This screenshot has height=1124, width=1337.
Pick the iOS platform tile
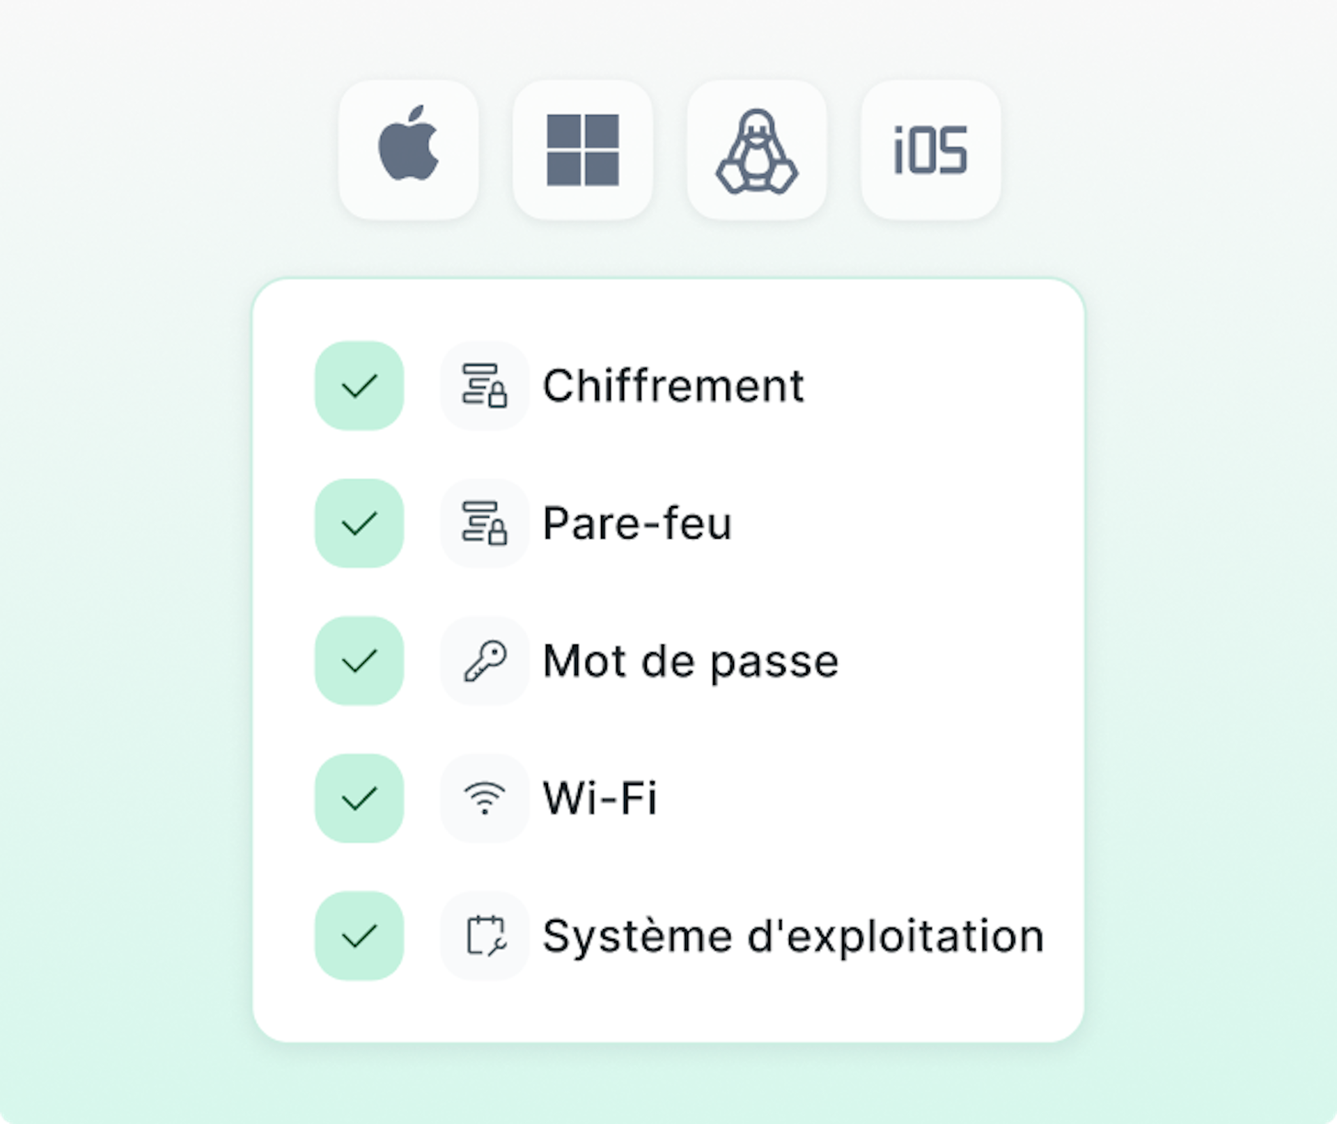[931, 150]
